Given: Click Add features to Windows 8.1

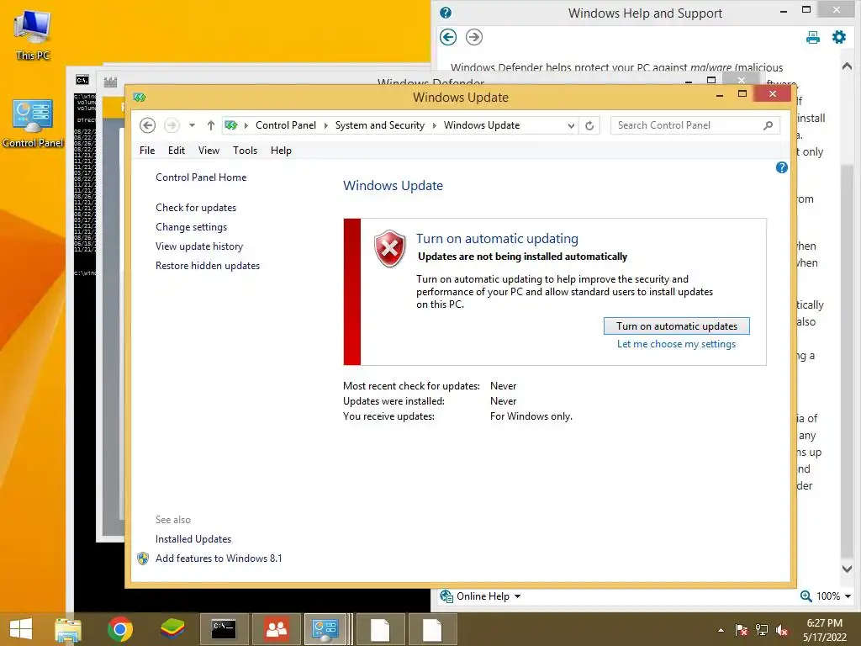Looking at the screenshot, I should [219, 559].
